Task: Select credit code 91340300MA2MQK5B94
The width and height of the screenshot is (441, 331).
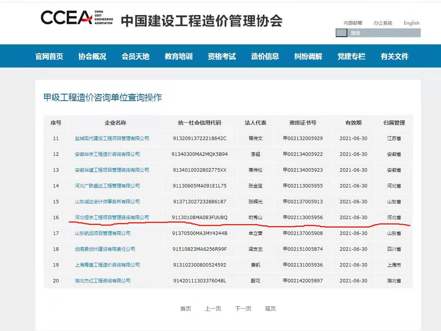Action: [199, 154]
